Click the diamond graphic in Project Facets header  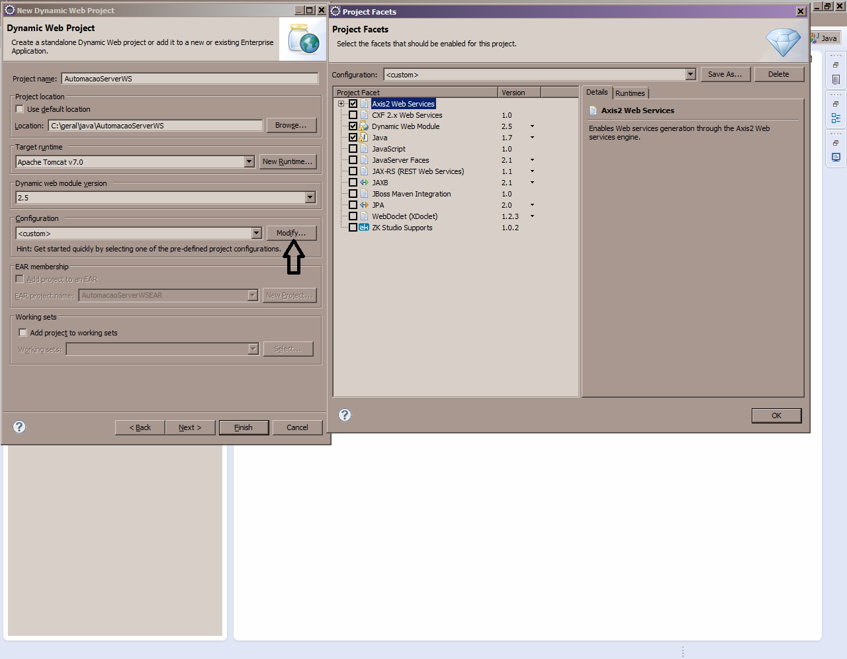pos(783,42)
